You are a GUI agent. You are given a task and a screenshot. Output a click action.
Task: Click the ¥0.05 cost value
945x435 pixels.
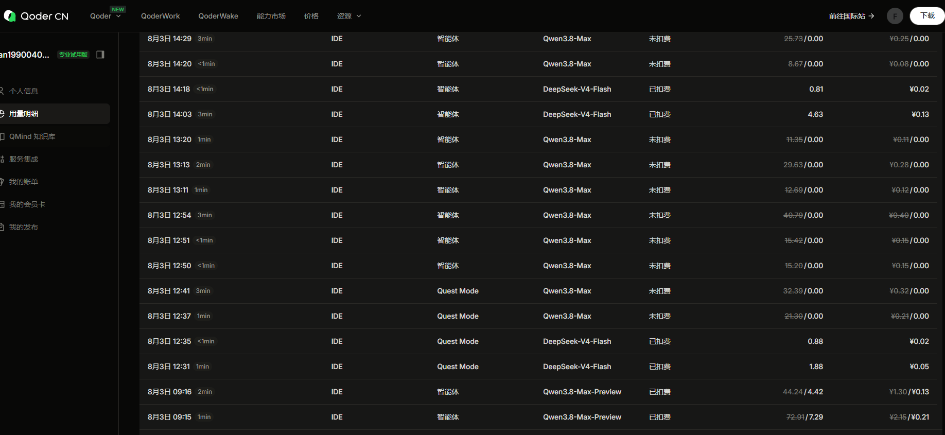[919, 367]
